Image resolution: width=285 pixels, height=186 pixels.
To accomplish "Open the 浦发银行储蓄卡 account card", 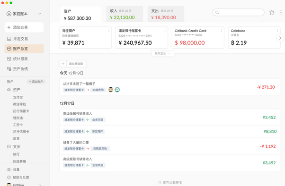I will (142, 37).
